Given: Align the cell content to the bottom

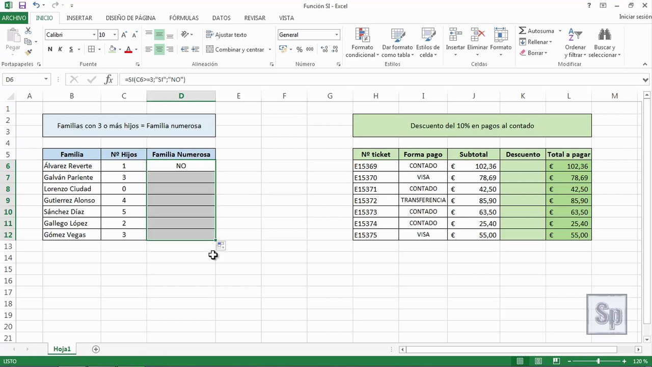Looking at the screenshot, I should pyautogui.click(x=170, y=35).
